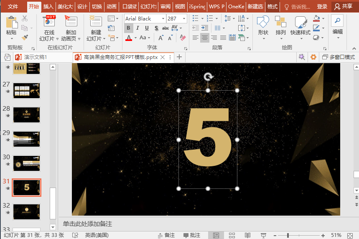
Task: Open the slide Layout dropdown
Action: pos(113,18)
